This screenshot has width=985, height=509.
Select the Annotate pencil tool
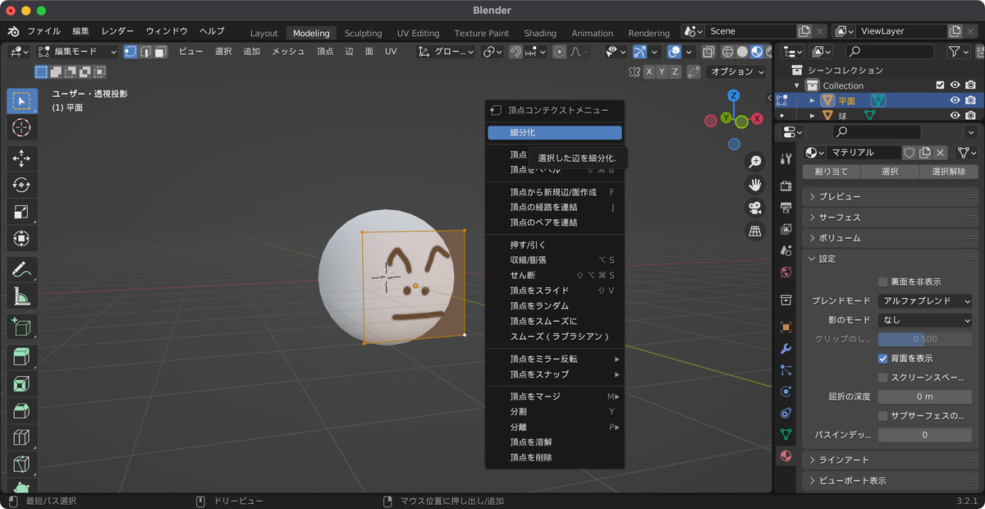coord(22,269)
